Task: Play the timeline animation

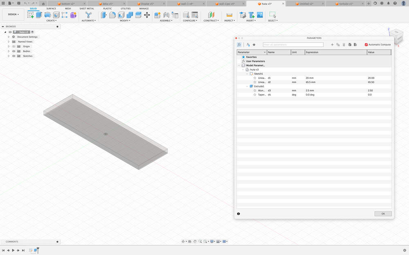Action: point(13,251)
